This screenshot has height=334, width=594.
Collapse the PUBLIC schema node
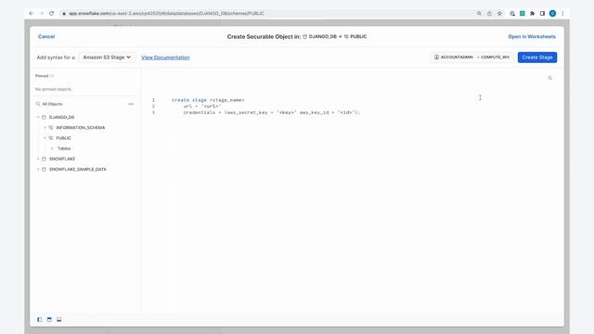click(x=45, y=138)
